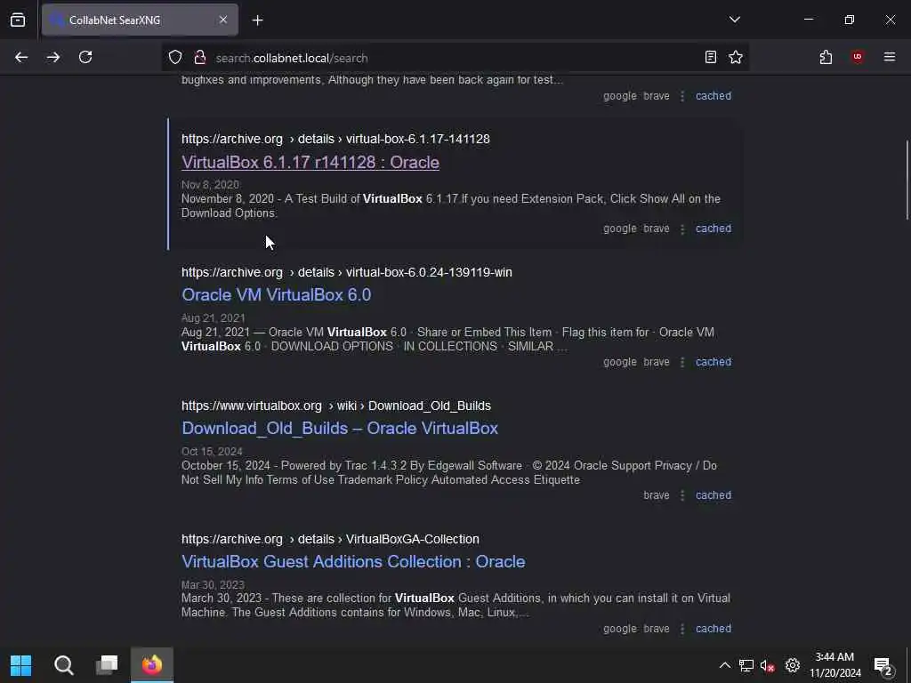This screenshot has height=683, width=911.
Task: Click the page vertical scrollbar thumb
Action: [x=907, y=180]
